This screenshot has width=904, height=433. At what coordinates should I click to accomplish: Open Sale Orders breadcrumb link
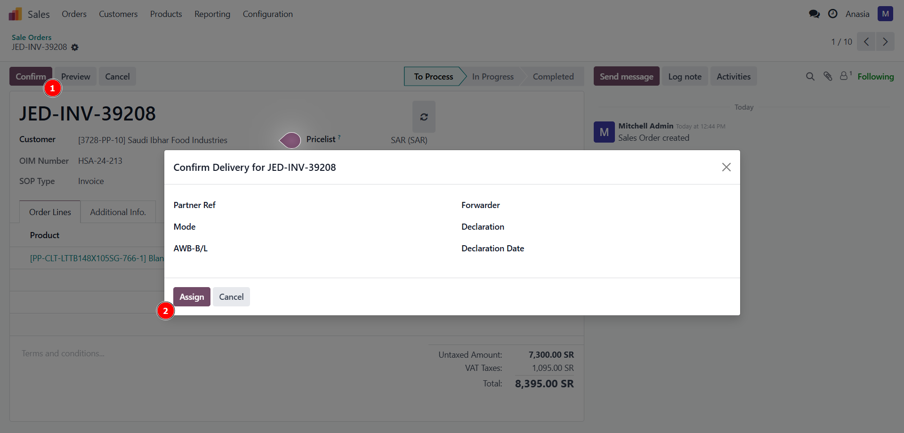32,37
